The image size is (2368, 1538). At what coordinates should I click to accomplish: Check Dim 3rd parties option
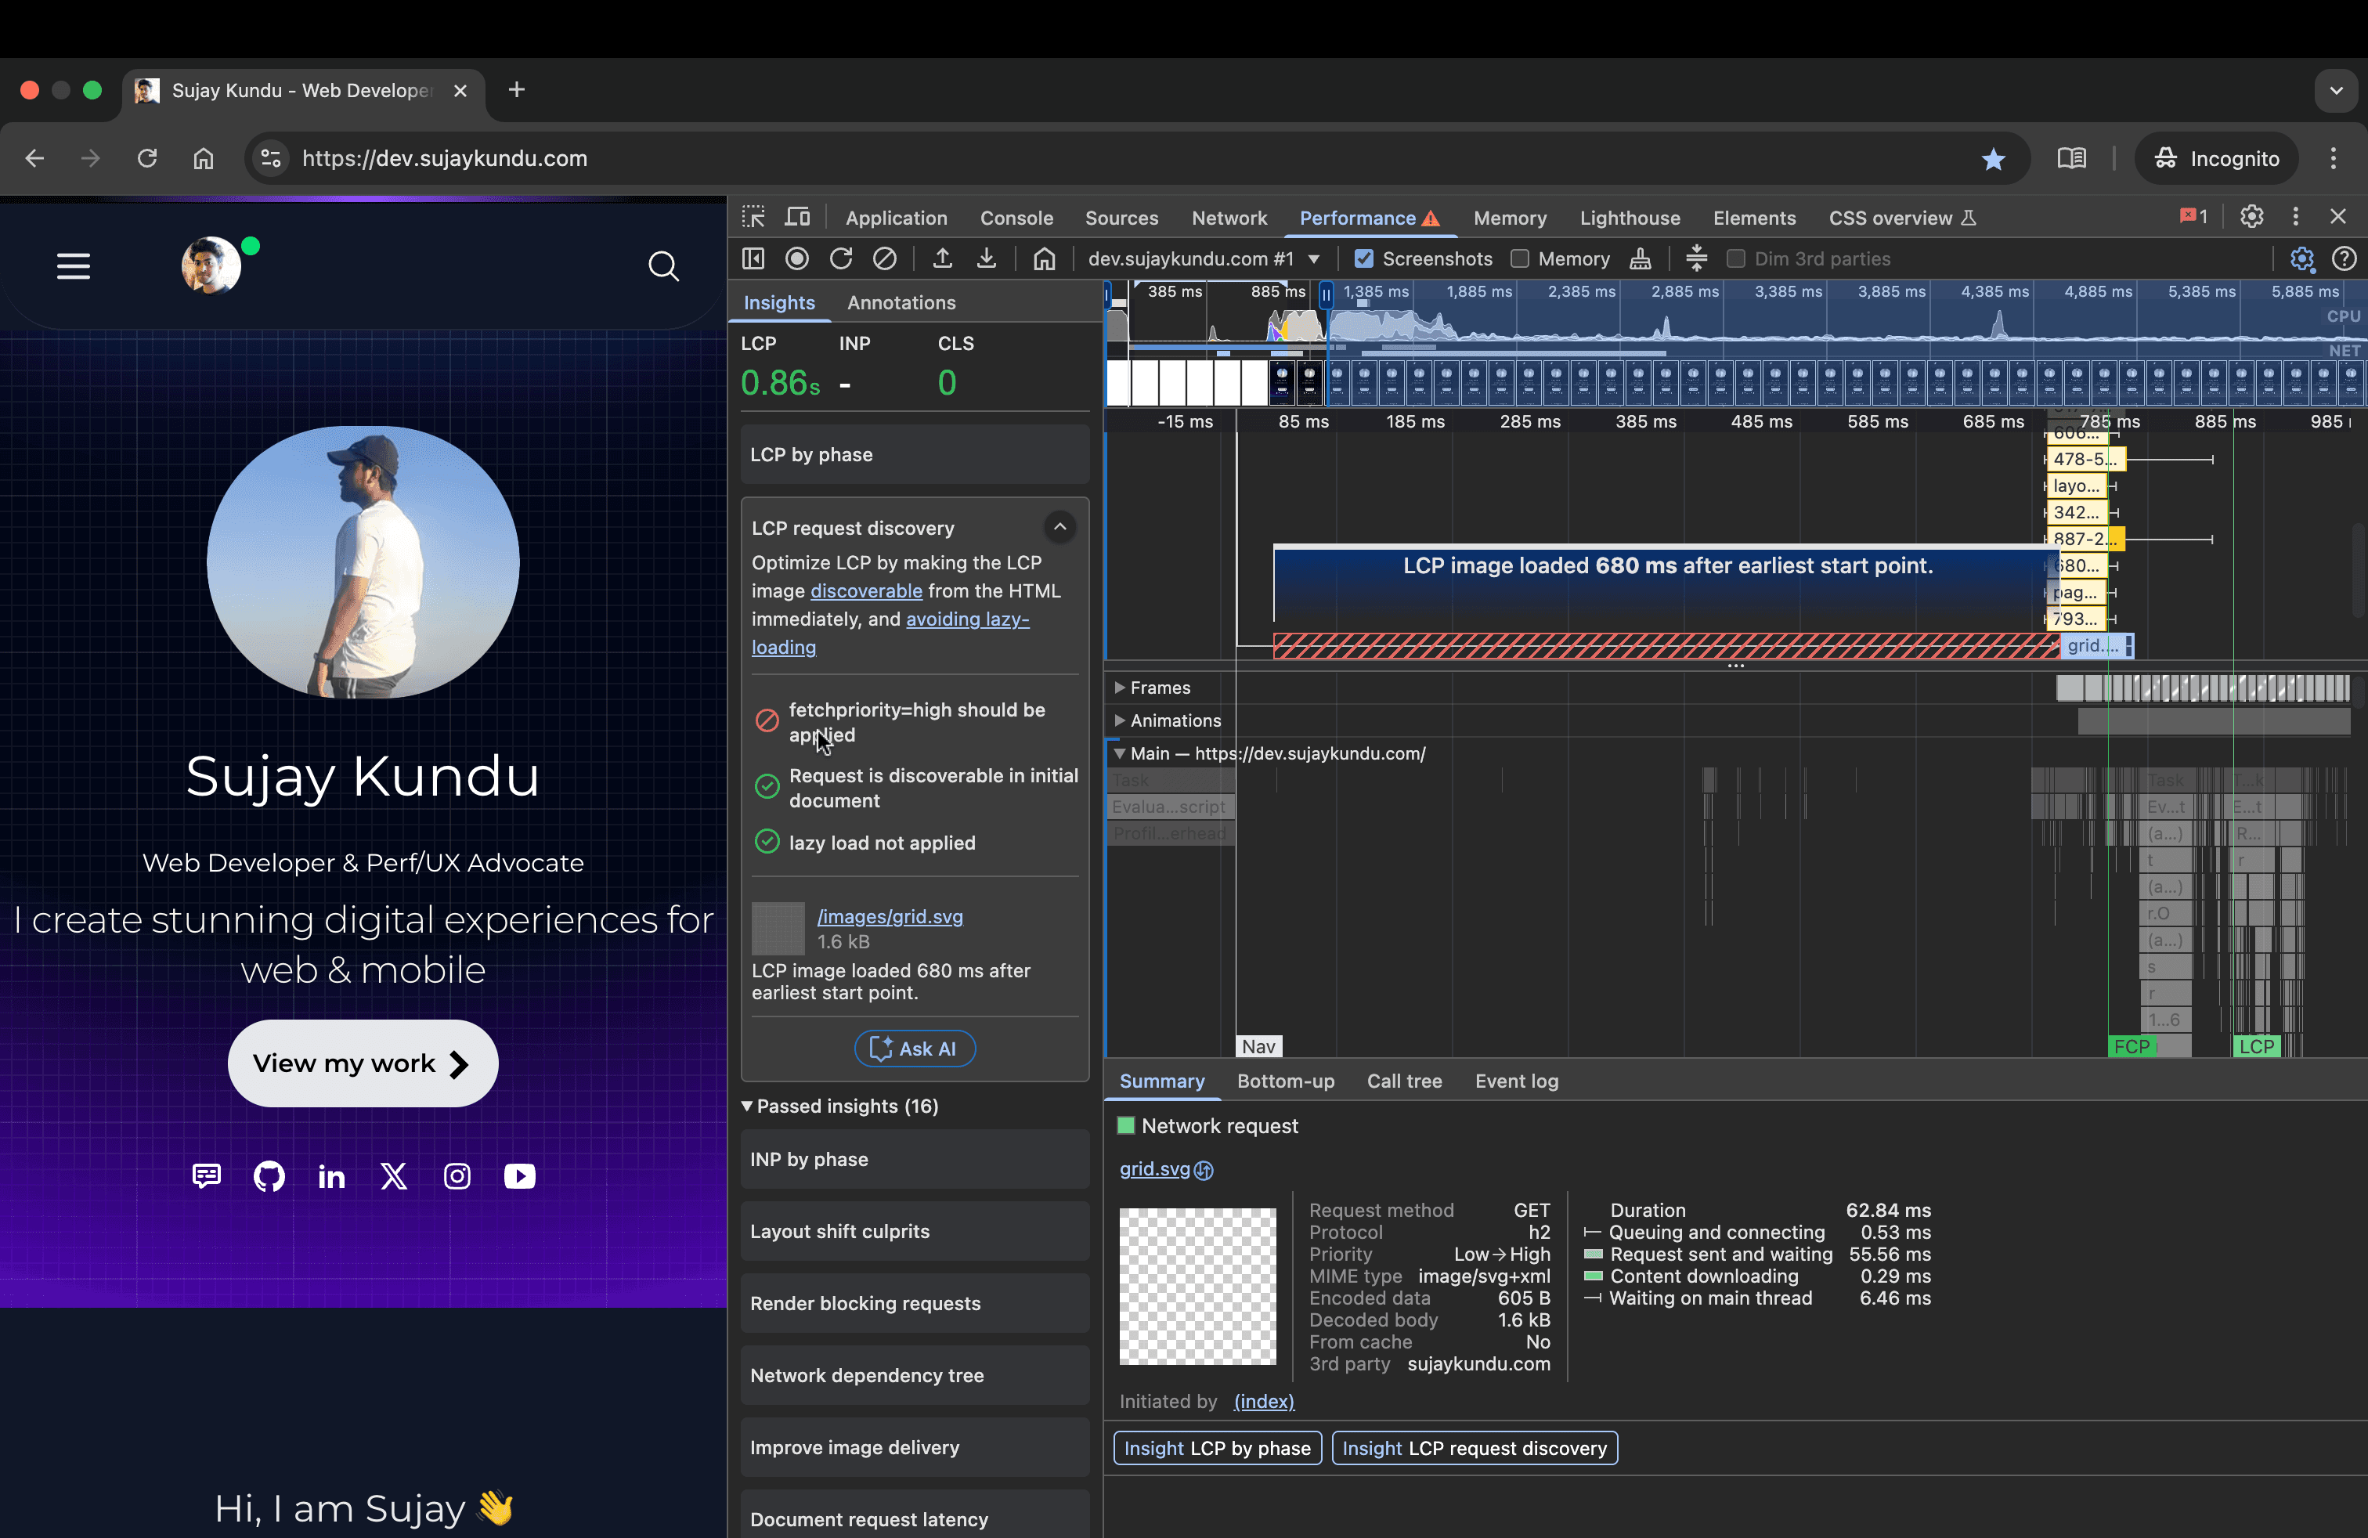point(1736,258)
